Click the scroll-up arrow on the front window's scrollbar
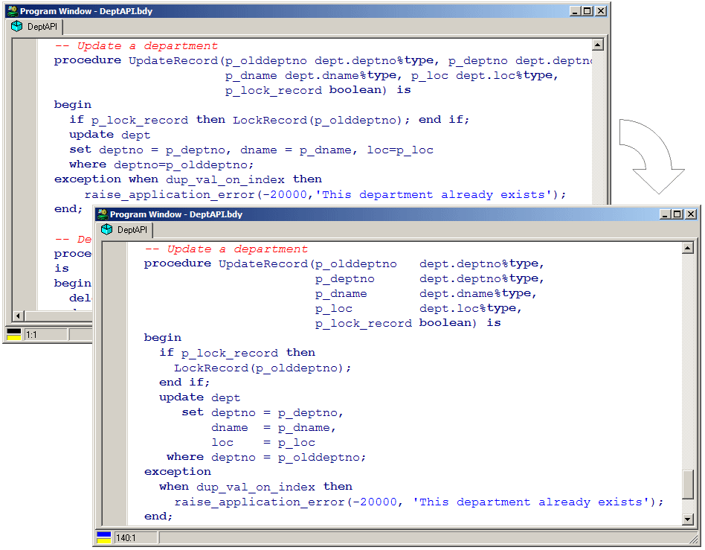The image size is (705, 550). coord(689,246)
